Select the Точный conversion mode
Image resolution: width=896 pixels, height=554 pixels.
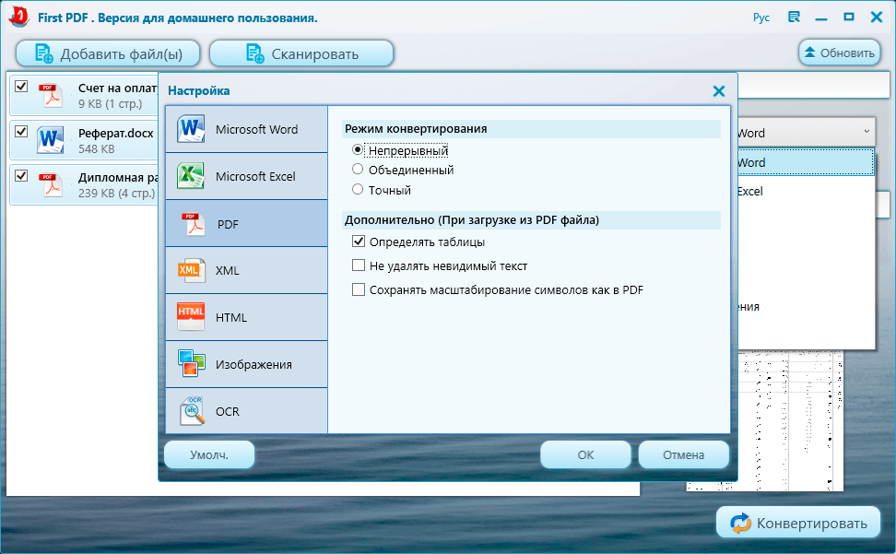coord(358,189)
